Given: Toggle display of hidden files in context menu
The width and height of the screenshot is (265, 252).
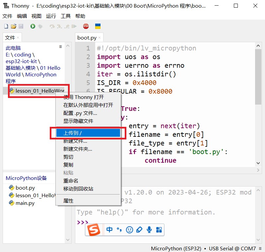Looking at the screenshot, I should (x=78, y=121).
